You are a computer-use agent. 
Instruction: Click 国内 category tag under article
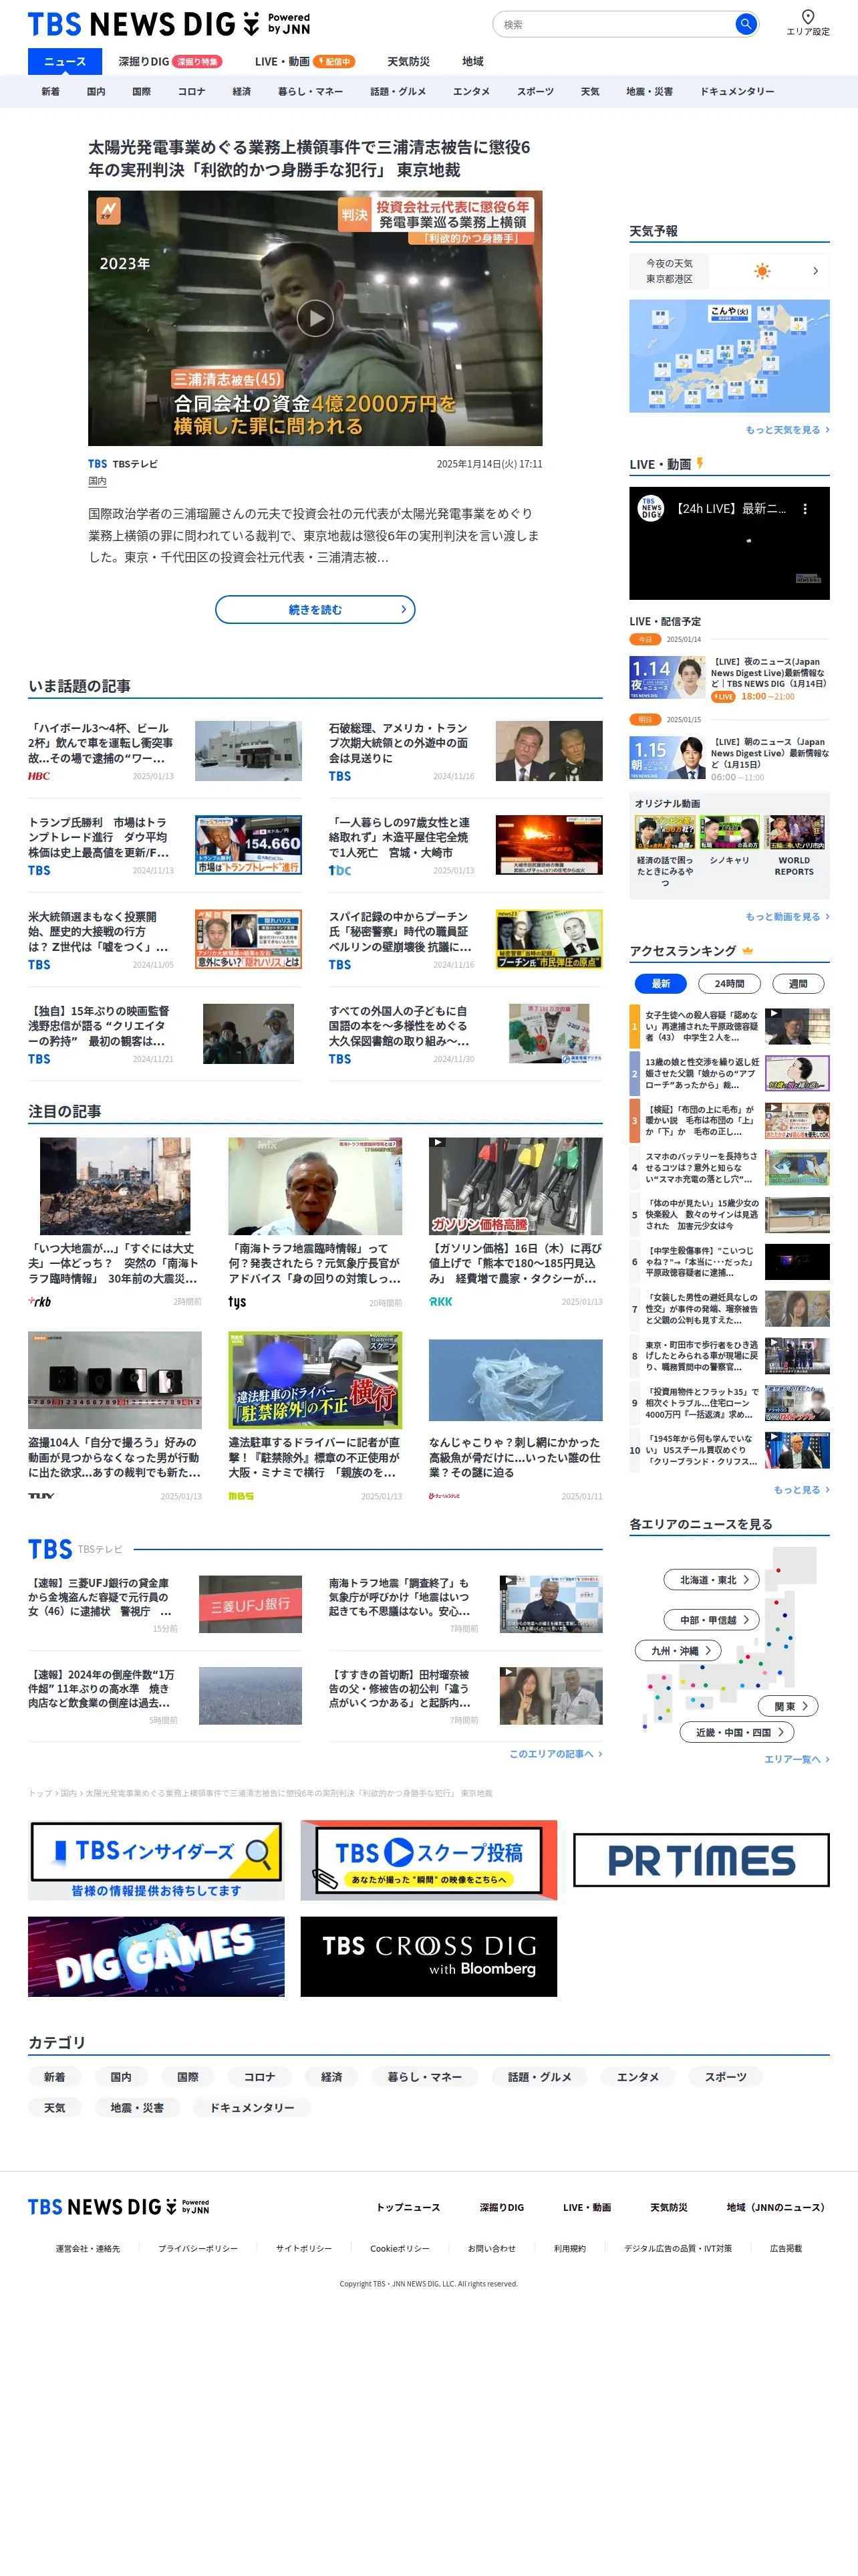[x=97, y=482]
